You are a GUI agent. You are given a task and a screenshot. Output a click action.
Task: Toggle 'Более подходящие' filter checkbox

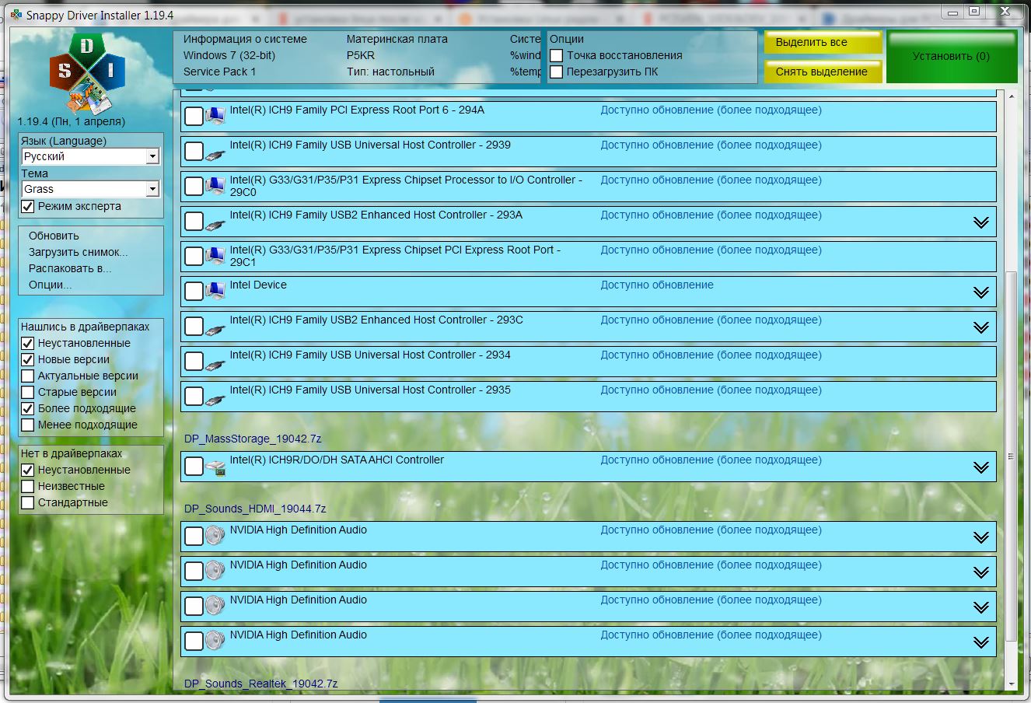click(x=28, y=409)
